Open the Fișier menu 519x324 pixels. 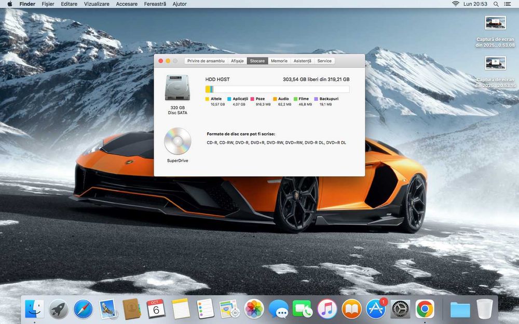[48, 4]
